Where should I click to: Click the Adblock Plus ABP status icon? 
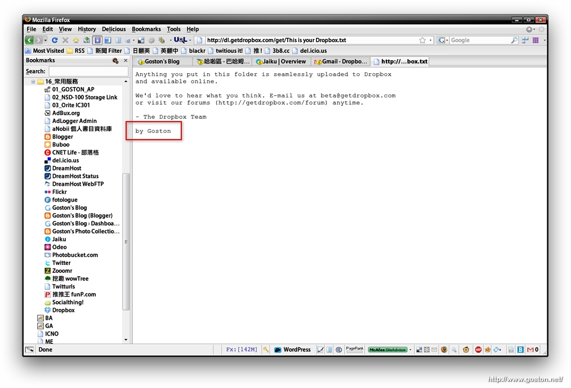pyautogui.click(x=478, y=349)
